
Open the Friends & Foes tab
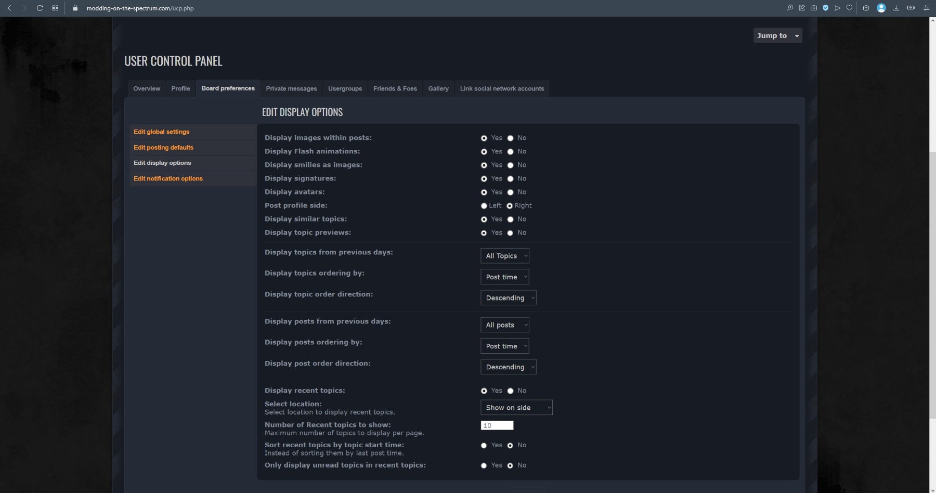click(x=395, y=89)
